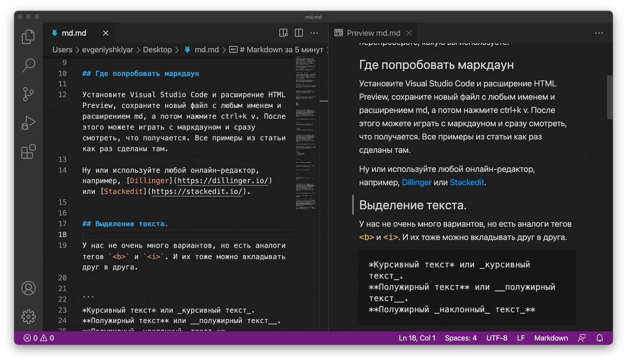Click line number 10 in the gutter
This screenshot has height=362, width=627.
(x=62, y=74)
